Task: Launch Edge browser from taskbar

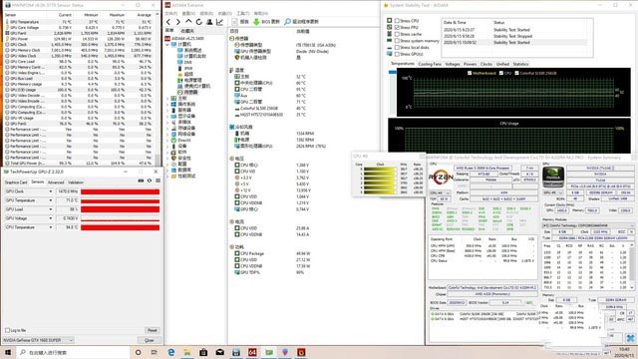Action: (170, 352)
